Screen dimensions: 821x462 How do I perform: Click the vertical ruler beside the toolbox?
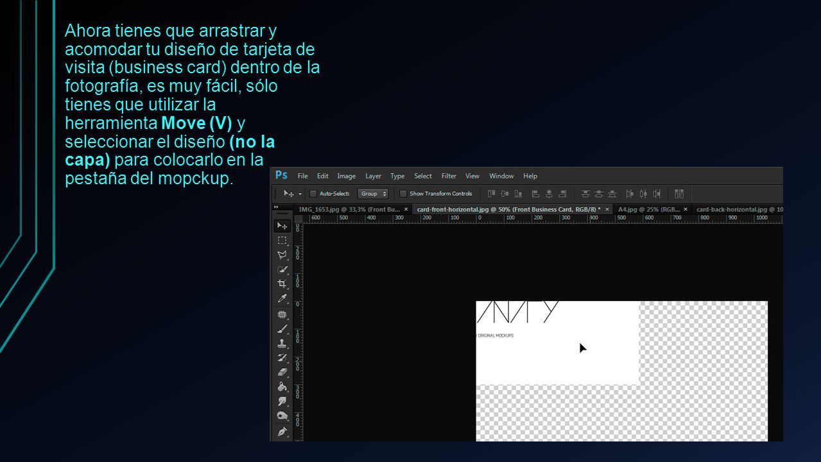298,332
